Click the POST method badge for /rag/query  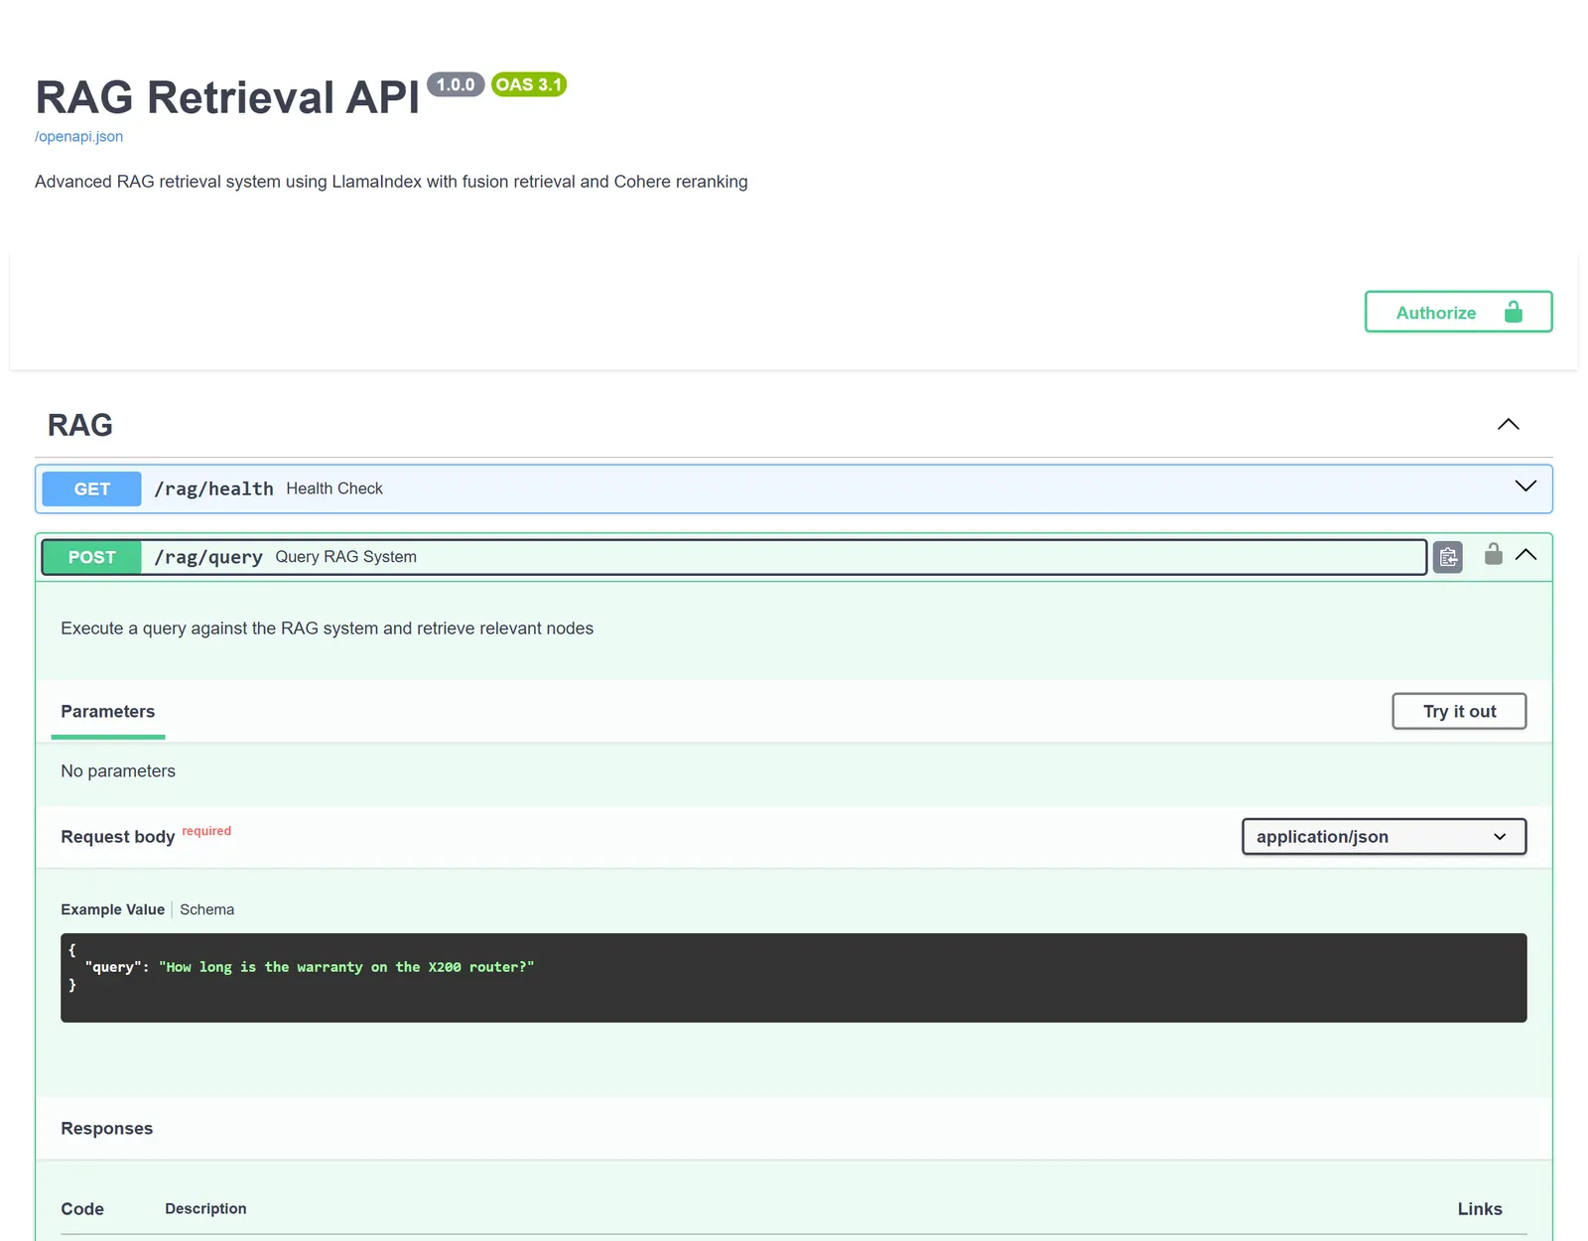[91, 558]
